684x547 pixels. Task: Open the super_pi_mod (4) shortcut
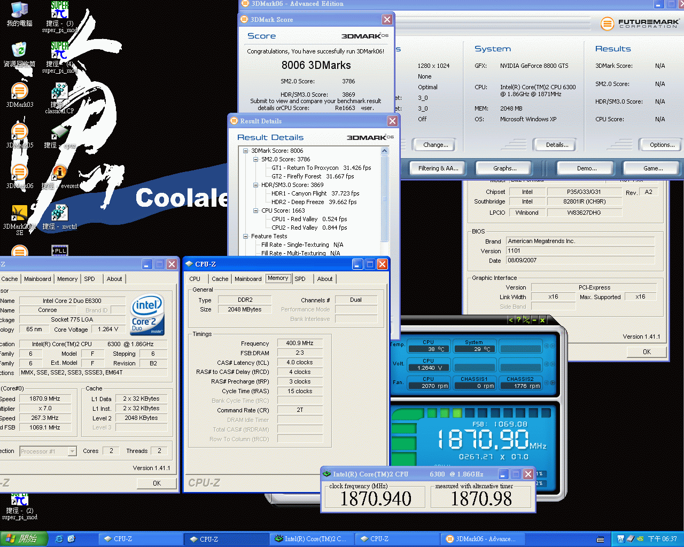(x=60, y=58)
